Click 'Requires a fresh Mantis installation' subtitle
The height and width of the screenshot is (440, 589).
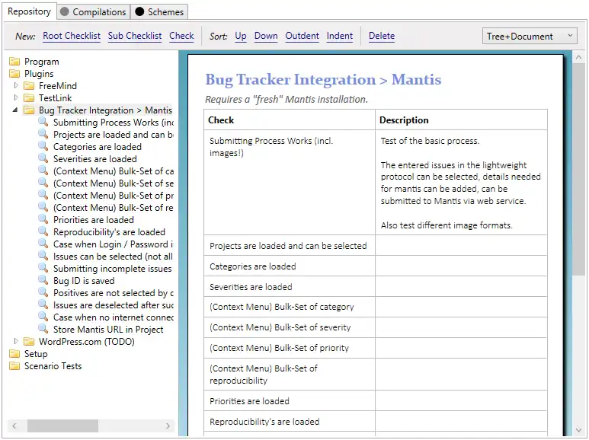pyautogui.click(x=286, y=100)
